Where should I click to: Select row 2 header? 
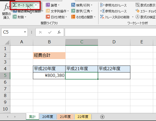pyautogui.click(x=5, y=55)
